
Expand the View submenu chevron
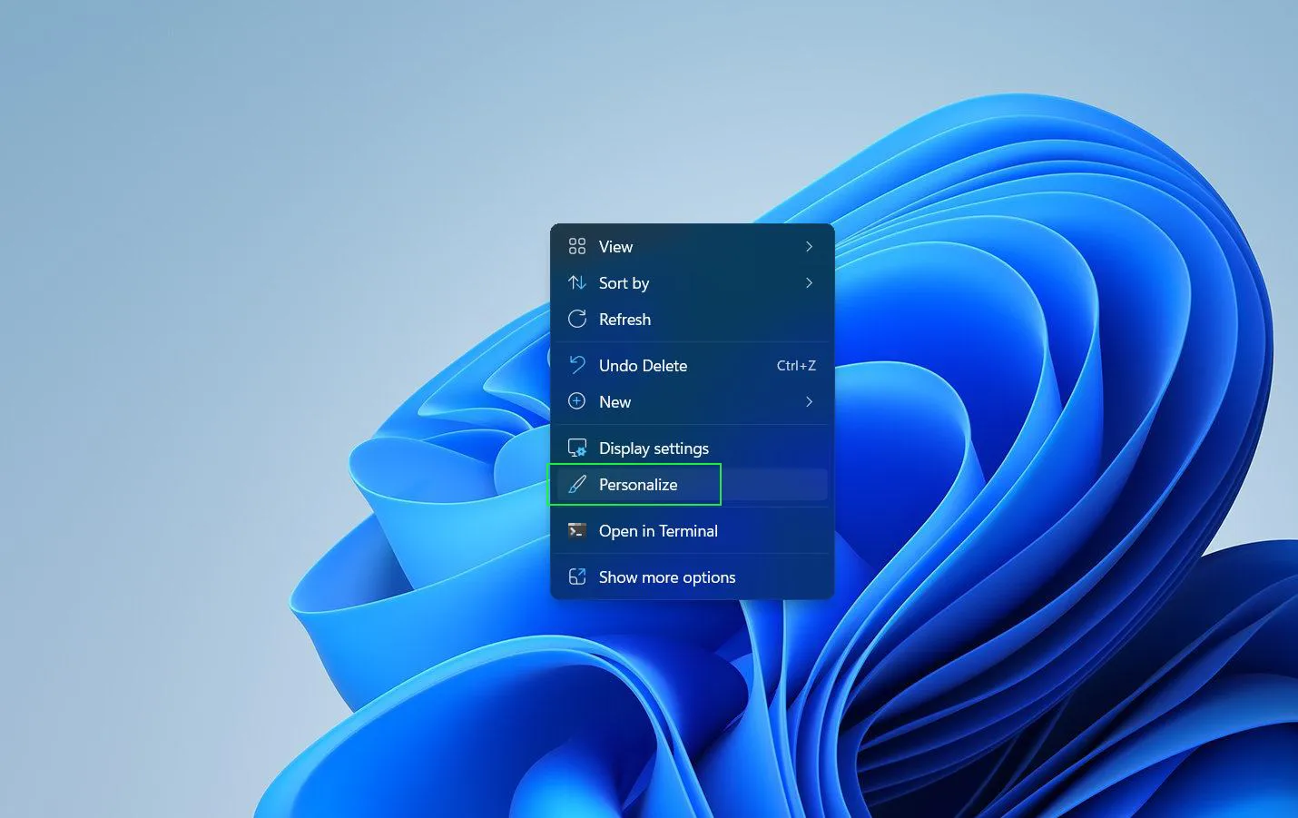tap(808, 246)
